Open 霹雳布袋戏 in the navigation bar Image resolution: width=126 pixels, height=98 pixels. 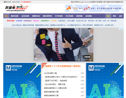15,16
